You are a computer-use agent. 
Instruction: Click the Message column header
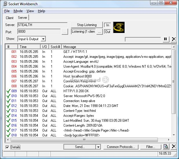click(x=116, y=47)
